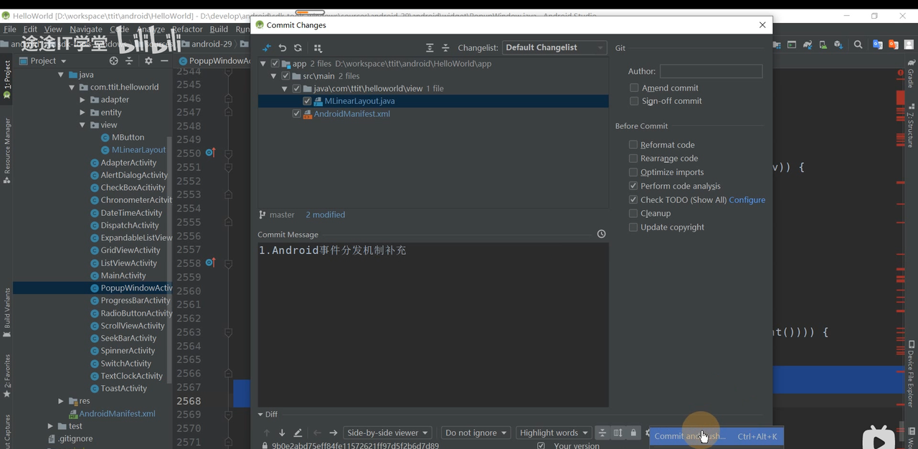Click the Rollback (undo arrow) icon

pyautogui.click(x=283, y=48)
